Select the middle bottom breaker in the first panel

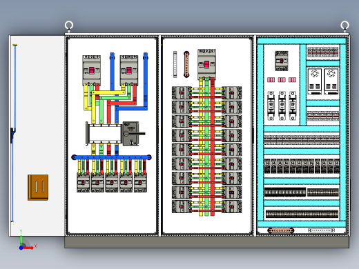(x=112, y=183)
